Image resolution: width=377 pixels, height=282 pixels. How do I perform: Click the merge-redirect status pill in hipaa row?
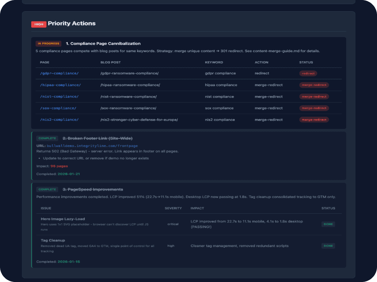(x=314, y=85)
